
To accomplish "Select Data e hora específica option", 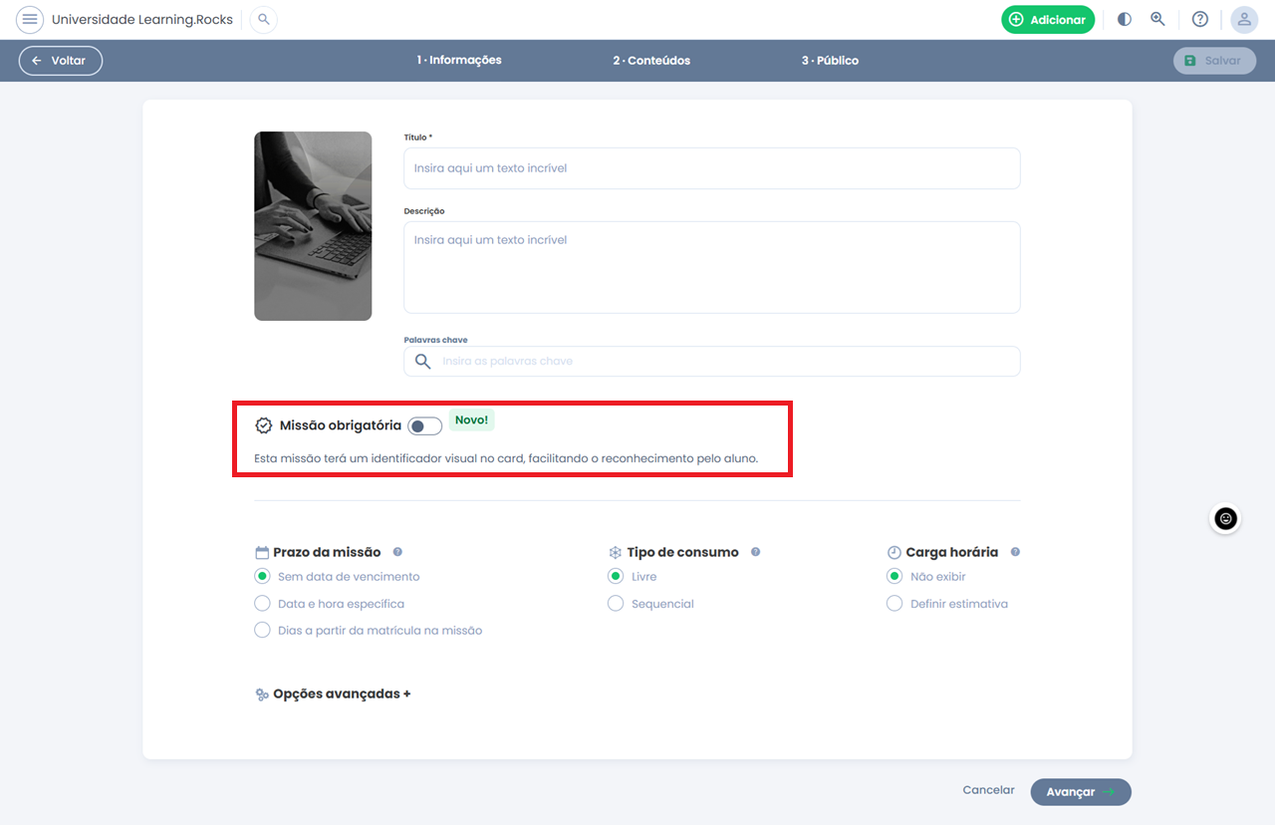I will (262, 604).
